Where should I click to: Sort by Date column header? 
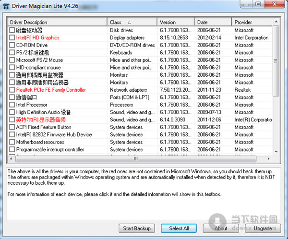213,22
